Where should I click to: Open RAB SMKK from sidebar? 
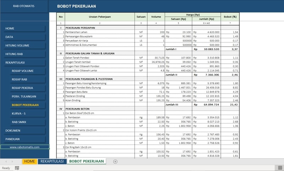[28, 122]
